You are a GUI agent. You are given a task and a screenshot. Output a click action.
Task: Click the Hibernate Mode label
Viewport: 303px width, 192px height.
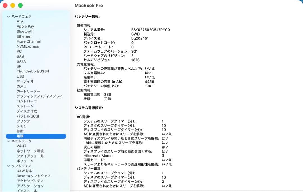[x=98, y=156]
